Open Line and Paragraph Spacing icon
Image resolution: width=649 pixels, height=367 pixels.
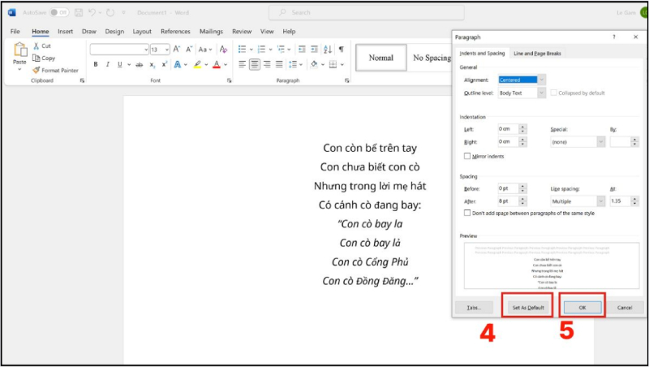[x=293, y=65]
